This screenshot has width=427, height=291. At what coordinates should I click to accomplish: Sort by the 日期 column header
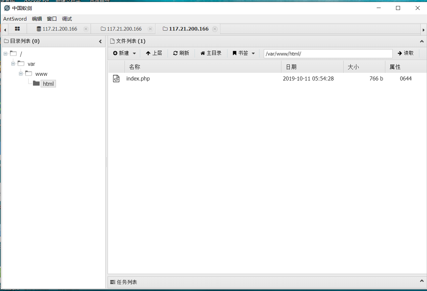(x=312, y=67)
